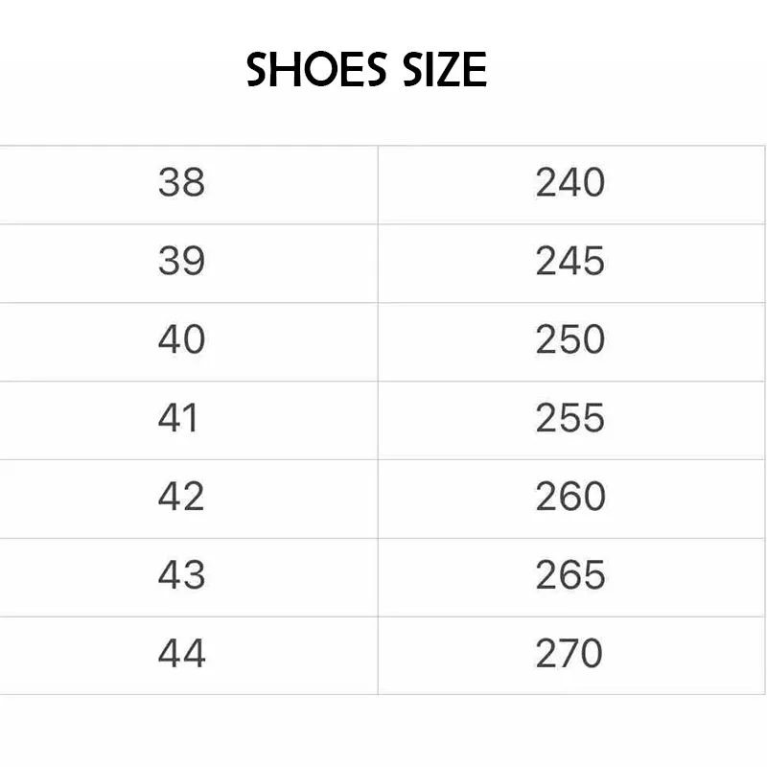Click the empty space right of the title

pyautogui.click(x=633, y=70)
